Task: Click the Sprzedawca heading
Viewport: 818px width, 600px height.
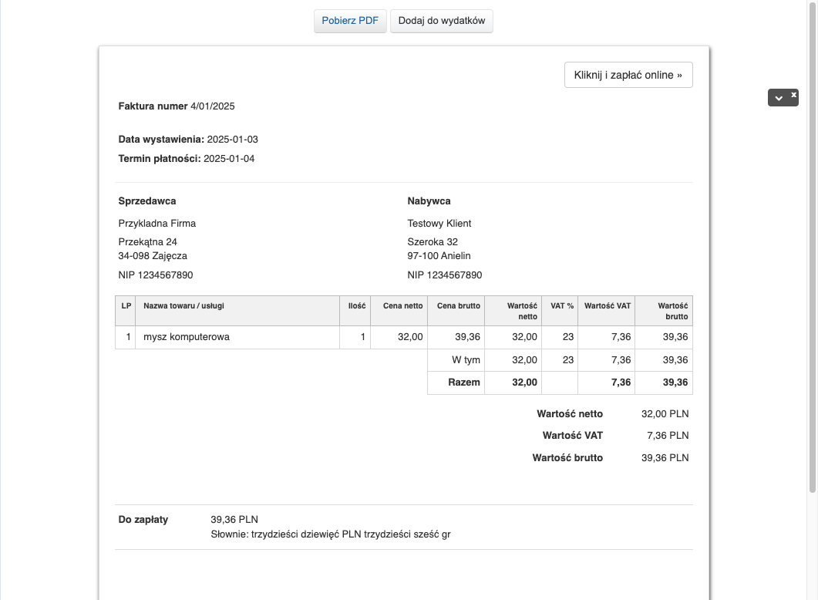Action: click(147, 201)
